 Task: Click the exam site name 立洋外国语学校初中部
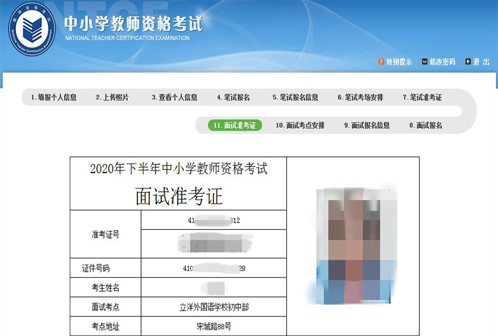coord(214,306)
